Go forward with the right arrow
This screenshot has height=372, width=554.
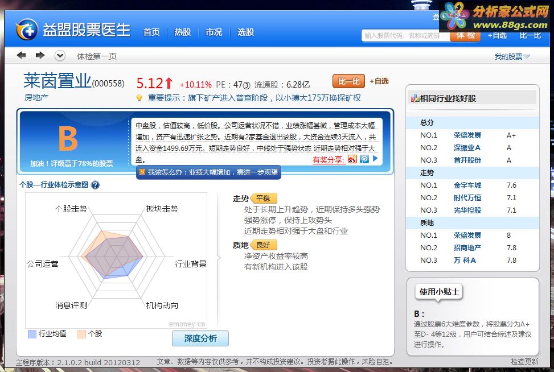(x=40, y=55)
